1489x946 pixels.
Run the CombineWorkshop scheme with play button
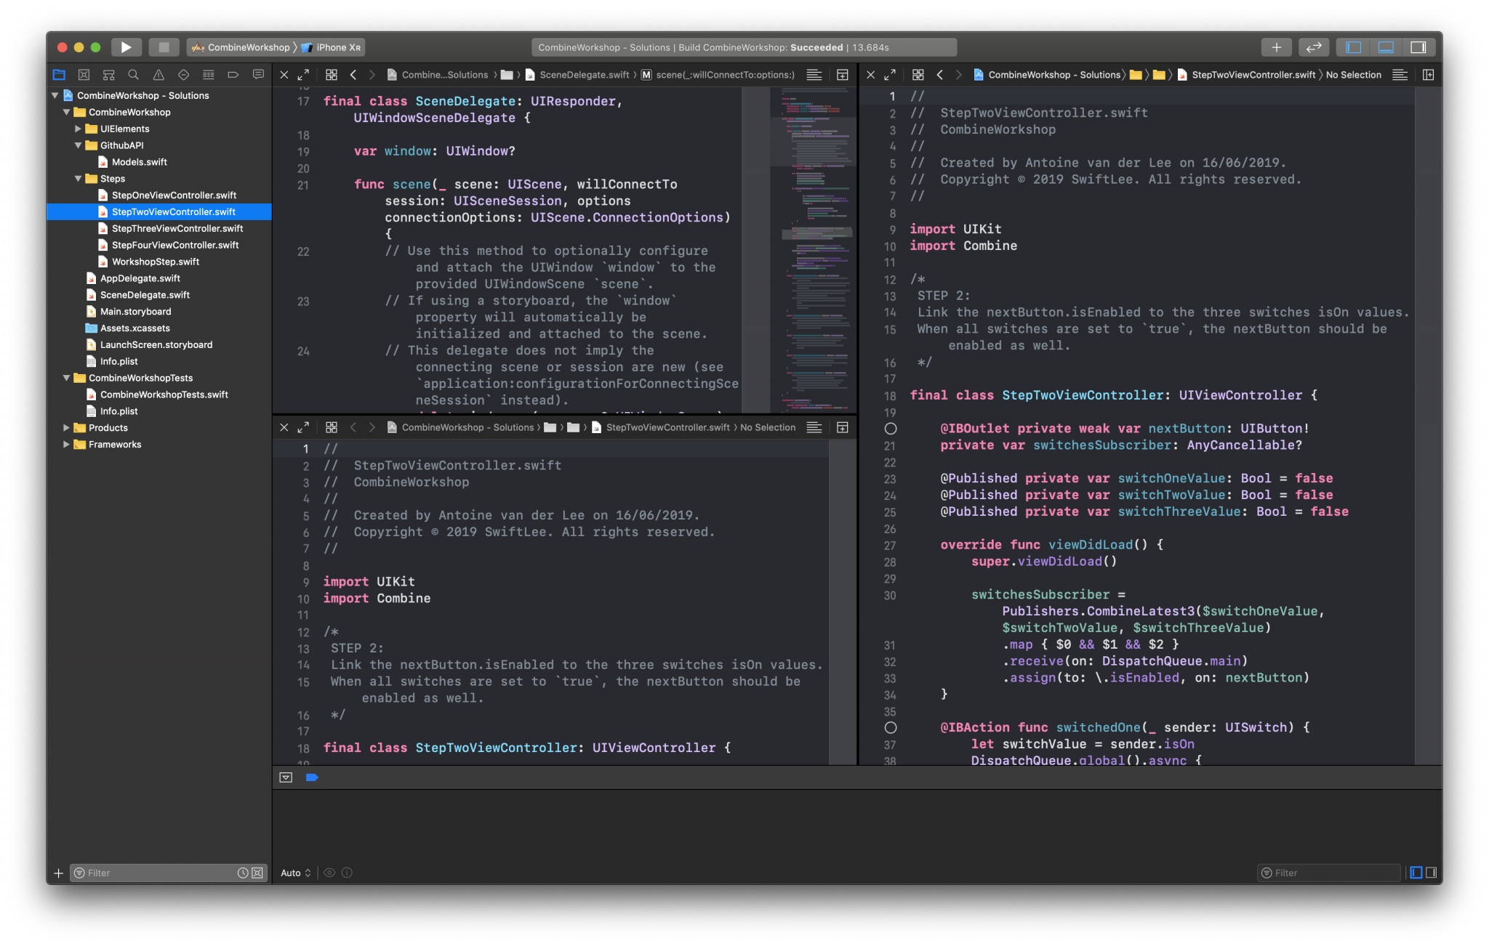click(x=126, y=47)
